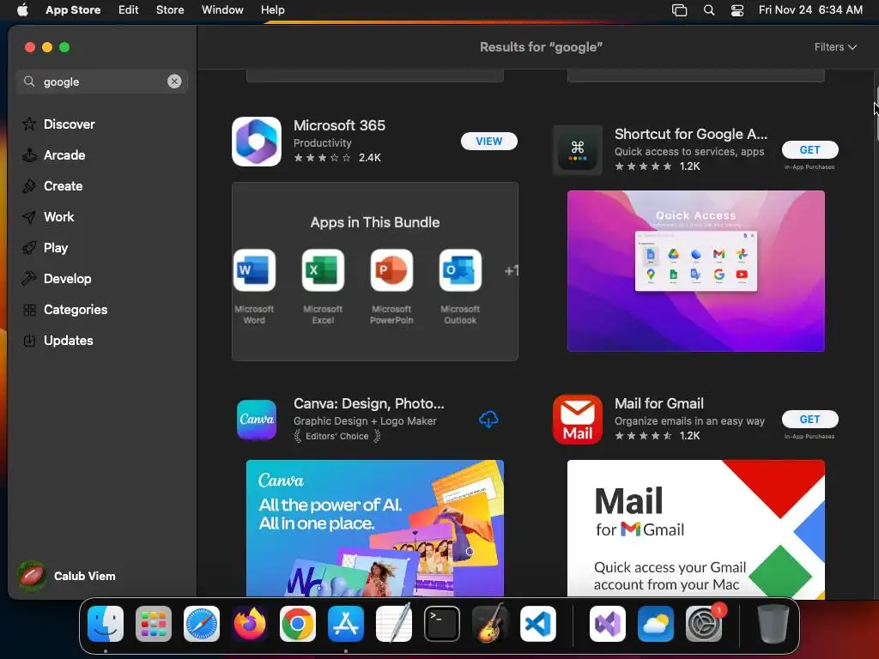Screen dimensions: 879x659
Task: Launch Safari from the Dock
Action: [x=202, y=624]
